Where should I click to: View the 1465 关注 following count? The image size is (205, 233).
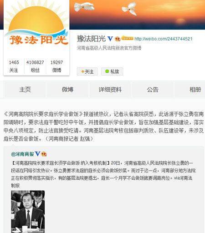tap(14, 66)
